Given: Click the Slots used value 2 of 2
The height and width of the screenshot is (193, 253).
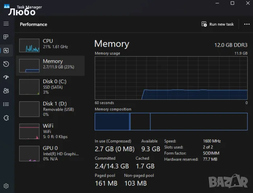Looking at the screenshot, I should [208, 147].
